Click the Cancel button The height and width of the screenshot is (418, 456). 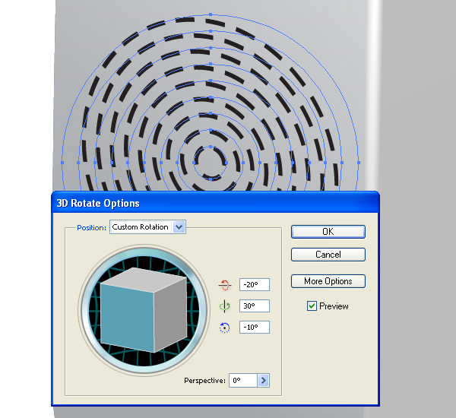point(328,255)
